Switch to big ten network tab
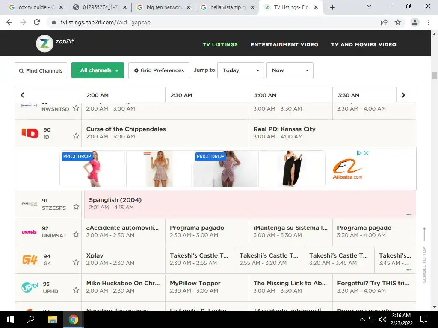Viewport: 438px width, 328px height. click(163, 7)
